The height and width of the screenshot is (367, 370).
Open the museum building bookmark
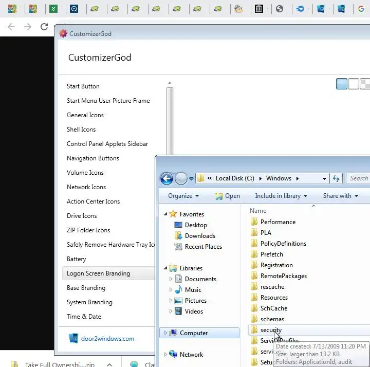(259, 9)
